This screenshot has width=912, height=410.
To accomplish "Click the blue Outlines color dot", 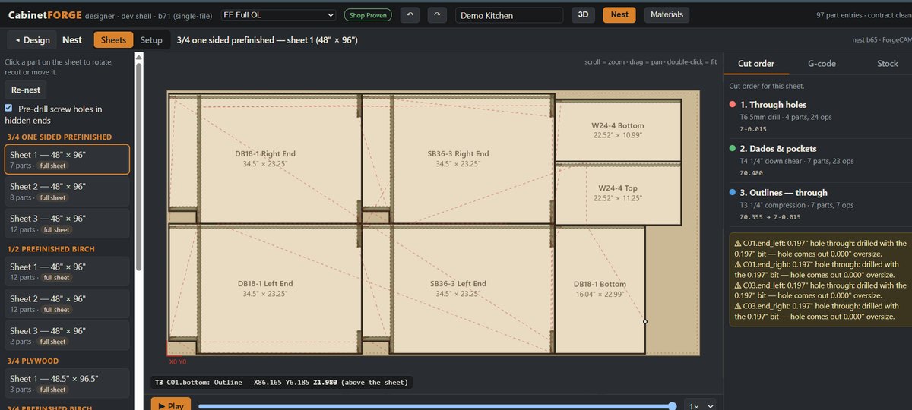I will (x=732, y=193).
